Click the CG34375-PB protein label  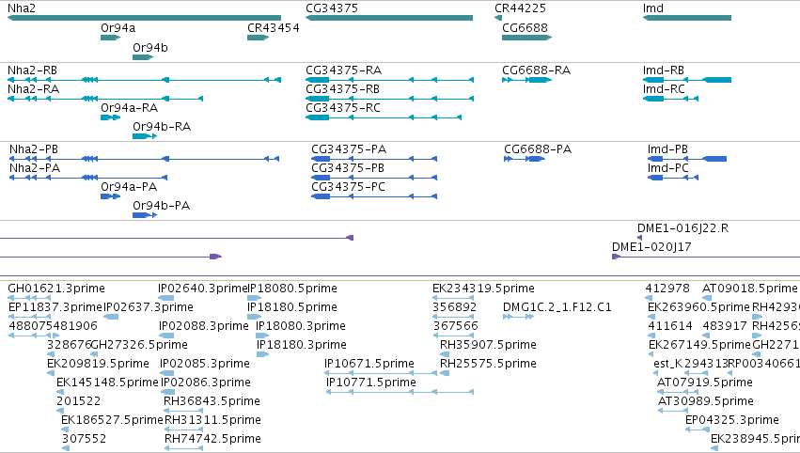[348, 168]
